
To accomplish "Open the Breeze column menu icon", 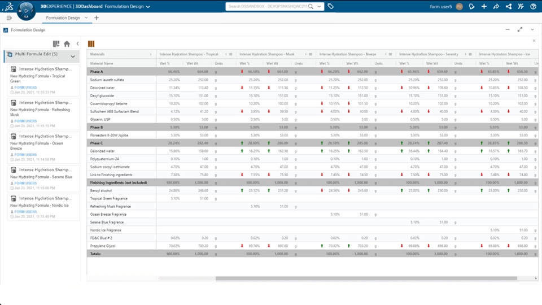I will tap(390, 54).
